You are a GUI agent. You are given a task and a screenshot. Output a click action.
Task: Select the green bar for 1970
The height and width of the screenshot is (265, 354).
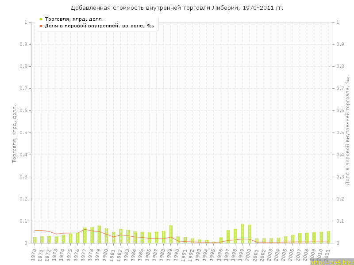point(35,240)
